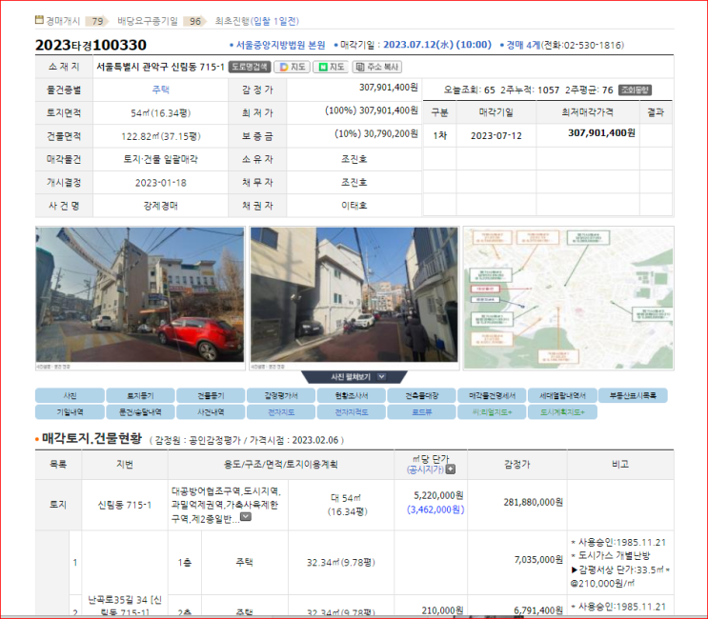Select case number 2023타경100330
This screenshot has height=619, width=708.
[91, 45]
